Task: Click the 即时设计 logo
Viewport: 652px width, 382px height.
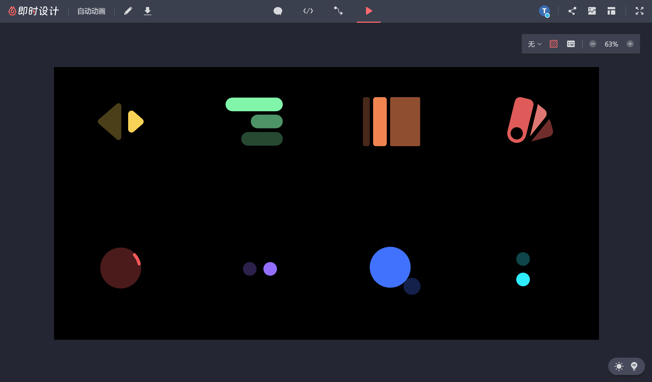Action: click(x=34, y=11)
